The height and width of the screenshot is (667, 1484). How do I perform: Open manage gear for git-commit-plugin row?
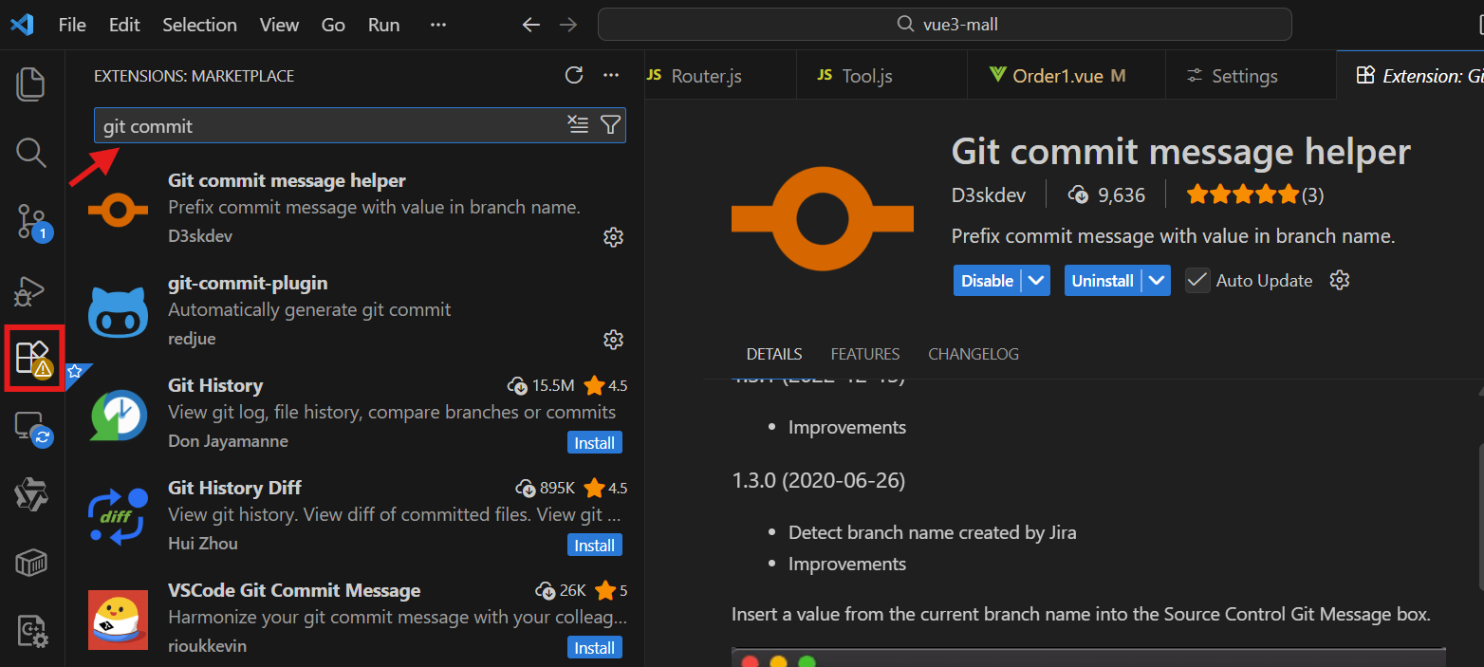click(x=613, y=340)
